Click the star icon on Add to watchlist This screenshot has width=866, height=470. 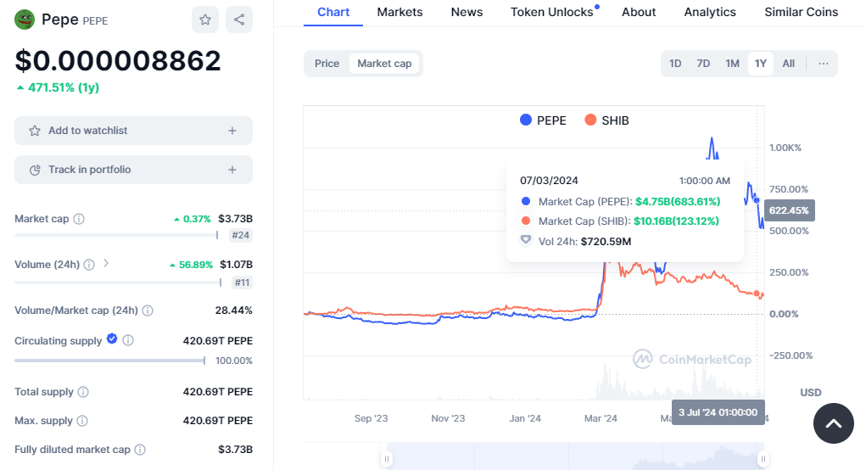pyautogui.click(x=35, y=131)
